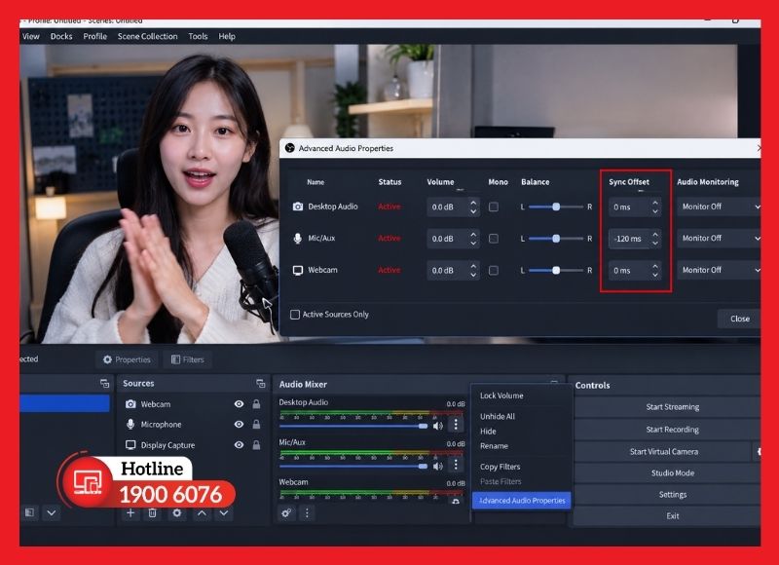Click Filters button above Sources
This screenshot has width=779, height=565.
(187, 359)
